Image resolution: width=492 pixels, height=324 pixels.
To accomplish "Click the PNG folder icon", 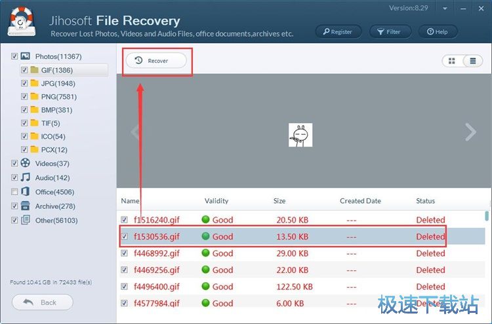I will click(35, 96).
